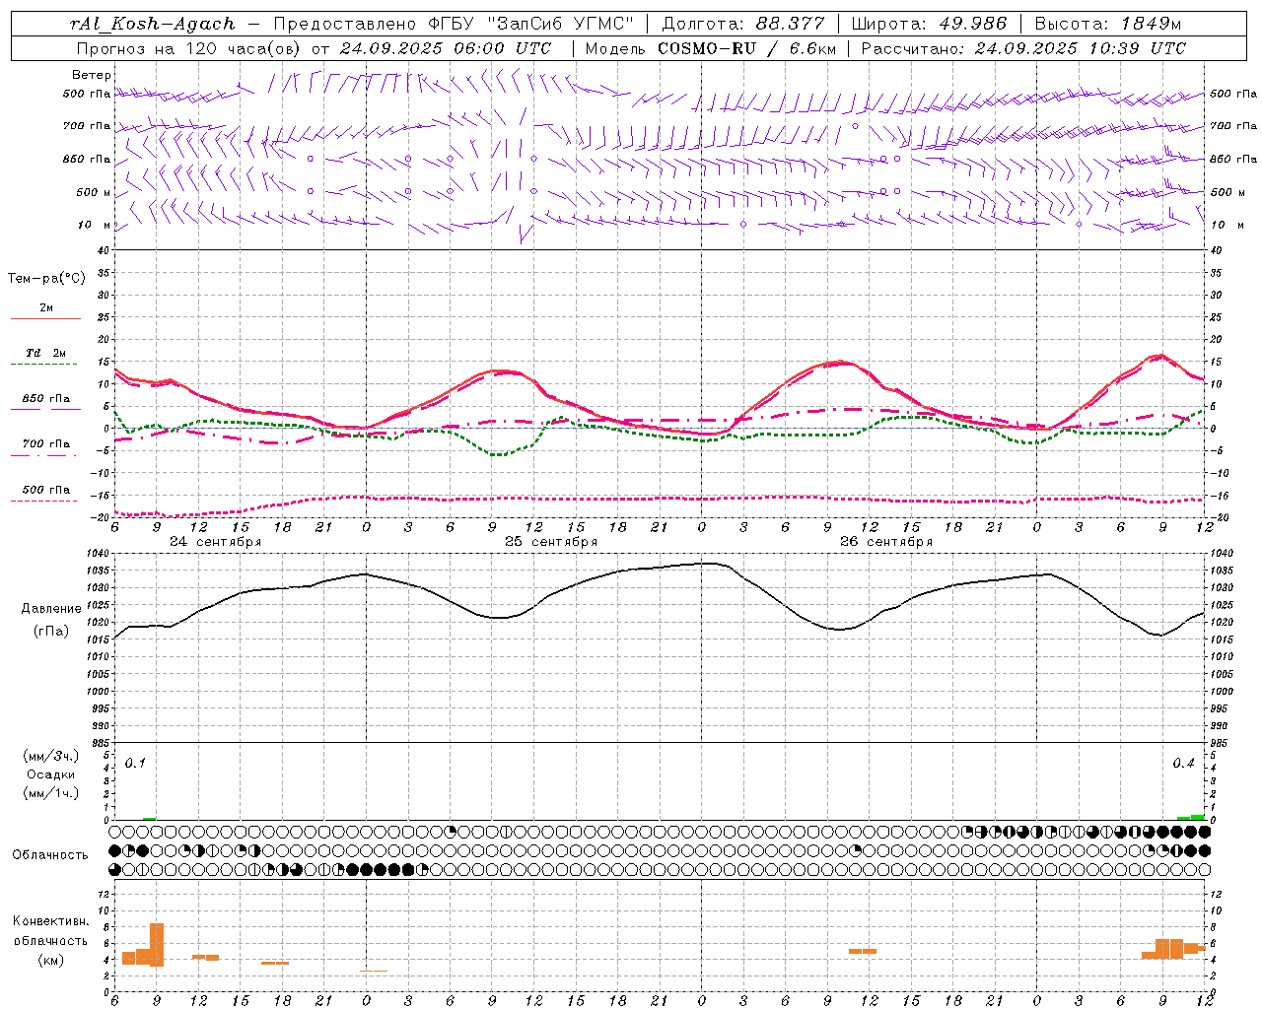The width and height of the screenshot is (1262, 1009).
Task: Click the 0.1 precipitation amount value
Action: [x=135, y=764]
